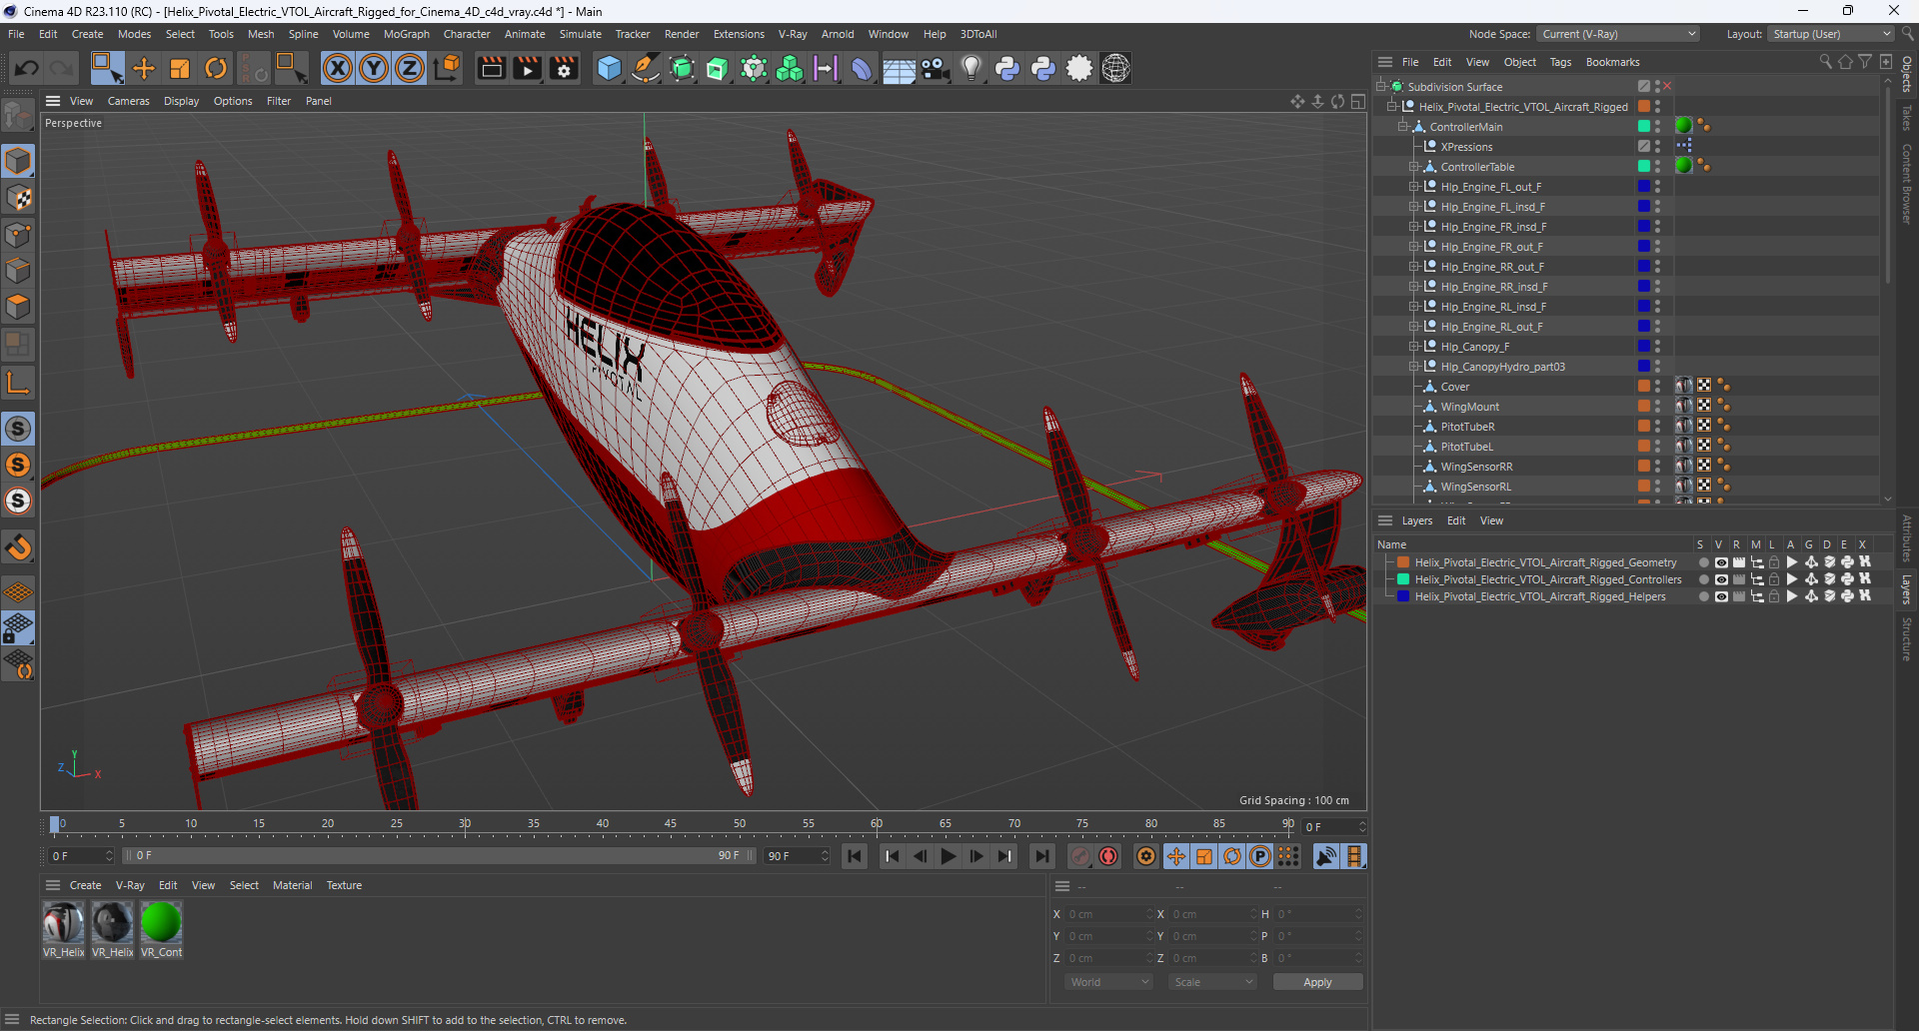
Task: Open viewport Cameras menu
Action: click(x=128, y=101)
